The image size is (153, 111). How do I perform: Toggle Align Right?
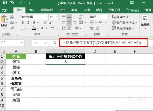(75, 23)
